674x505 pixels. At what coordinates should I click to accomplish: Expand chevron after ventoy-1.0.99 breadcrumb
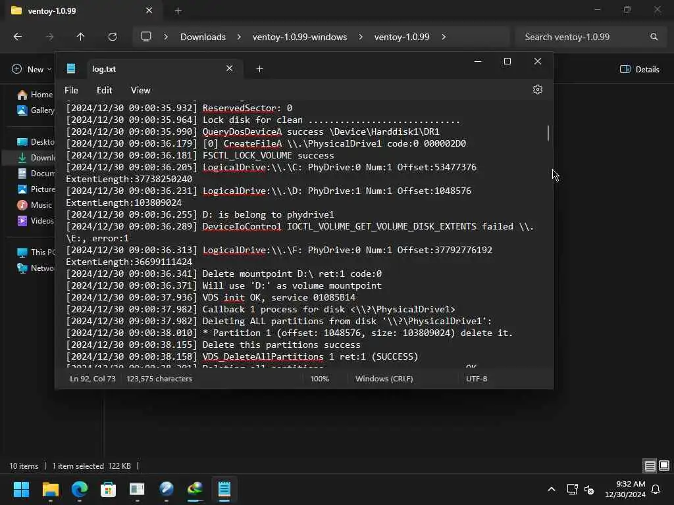(444, 37)
